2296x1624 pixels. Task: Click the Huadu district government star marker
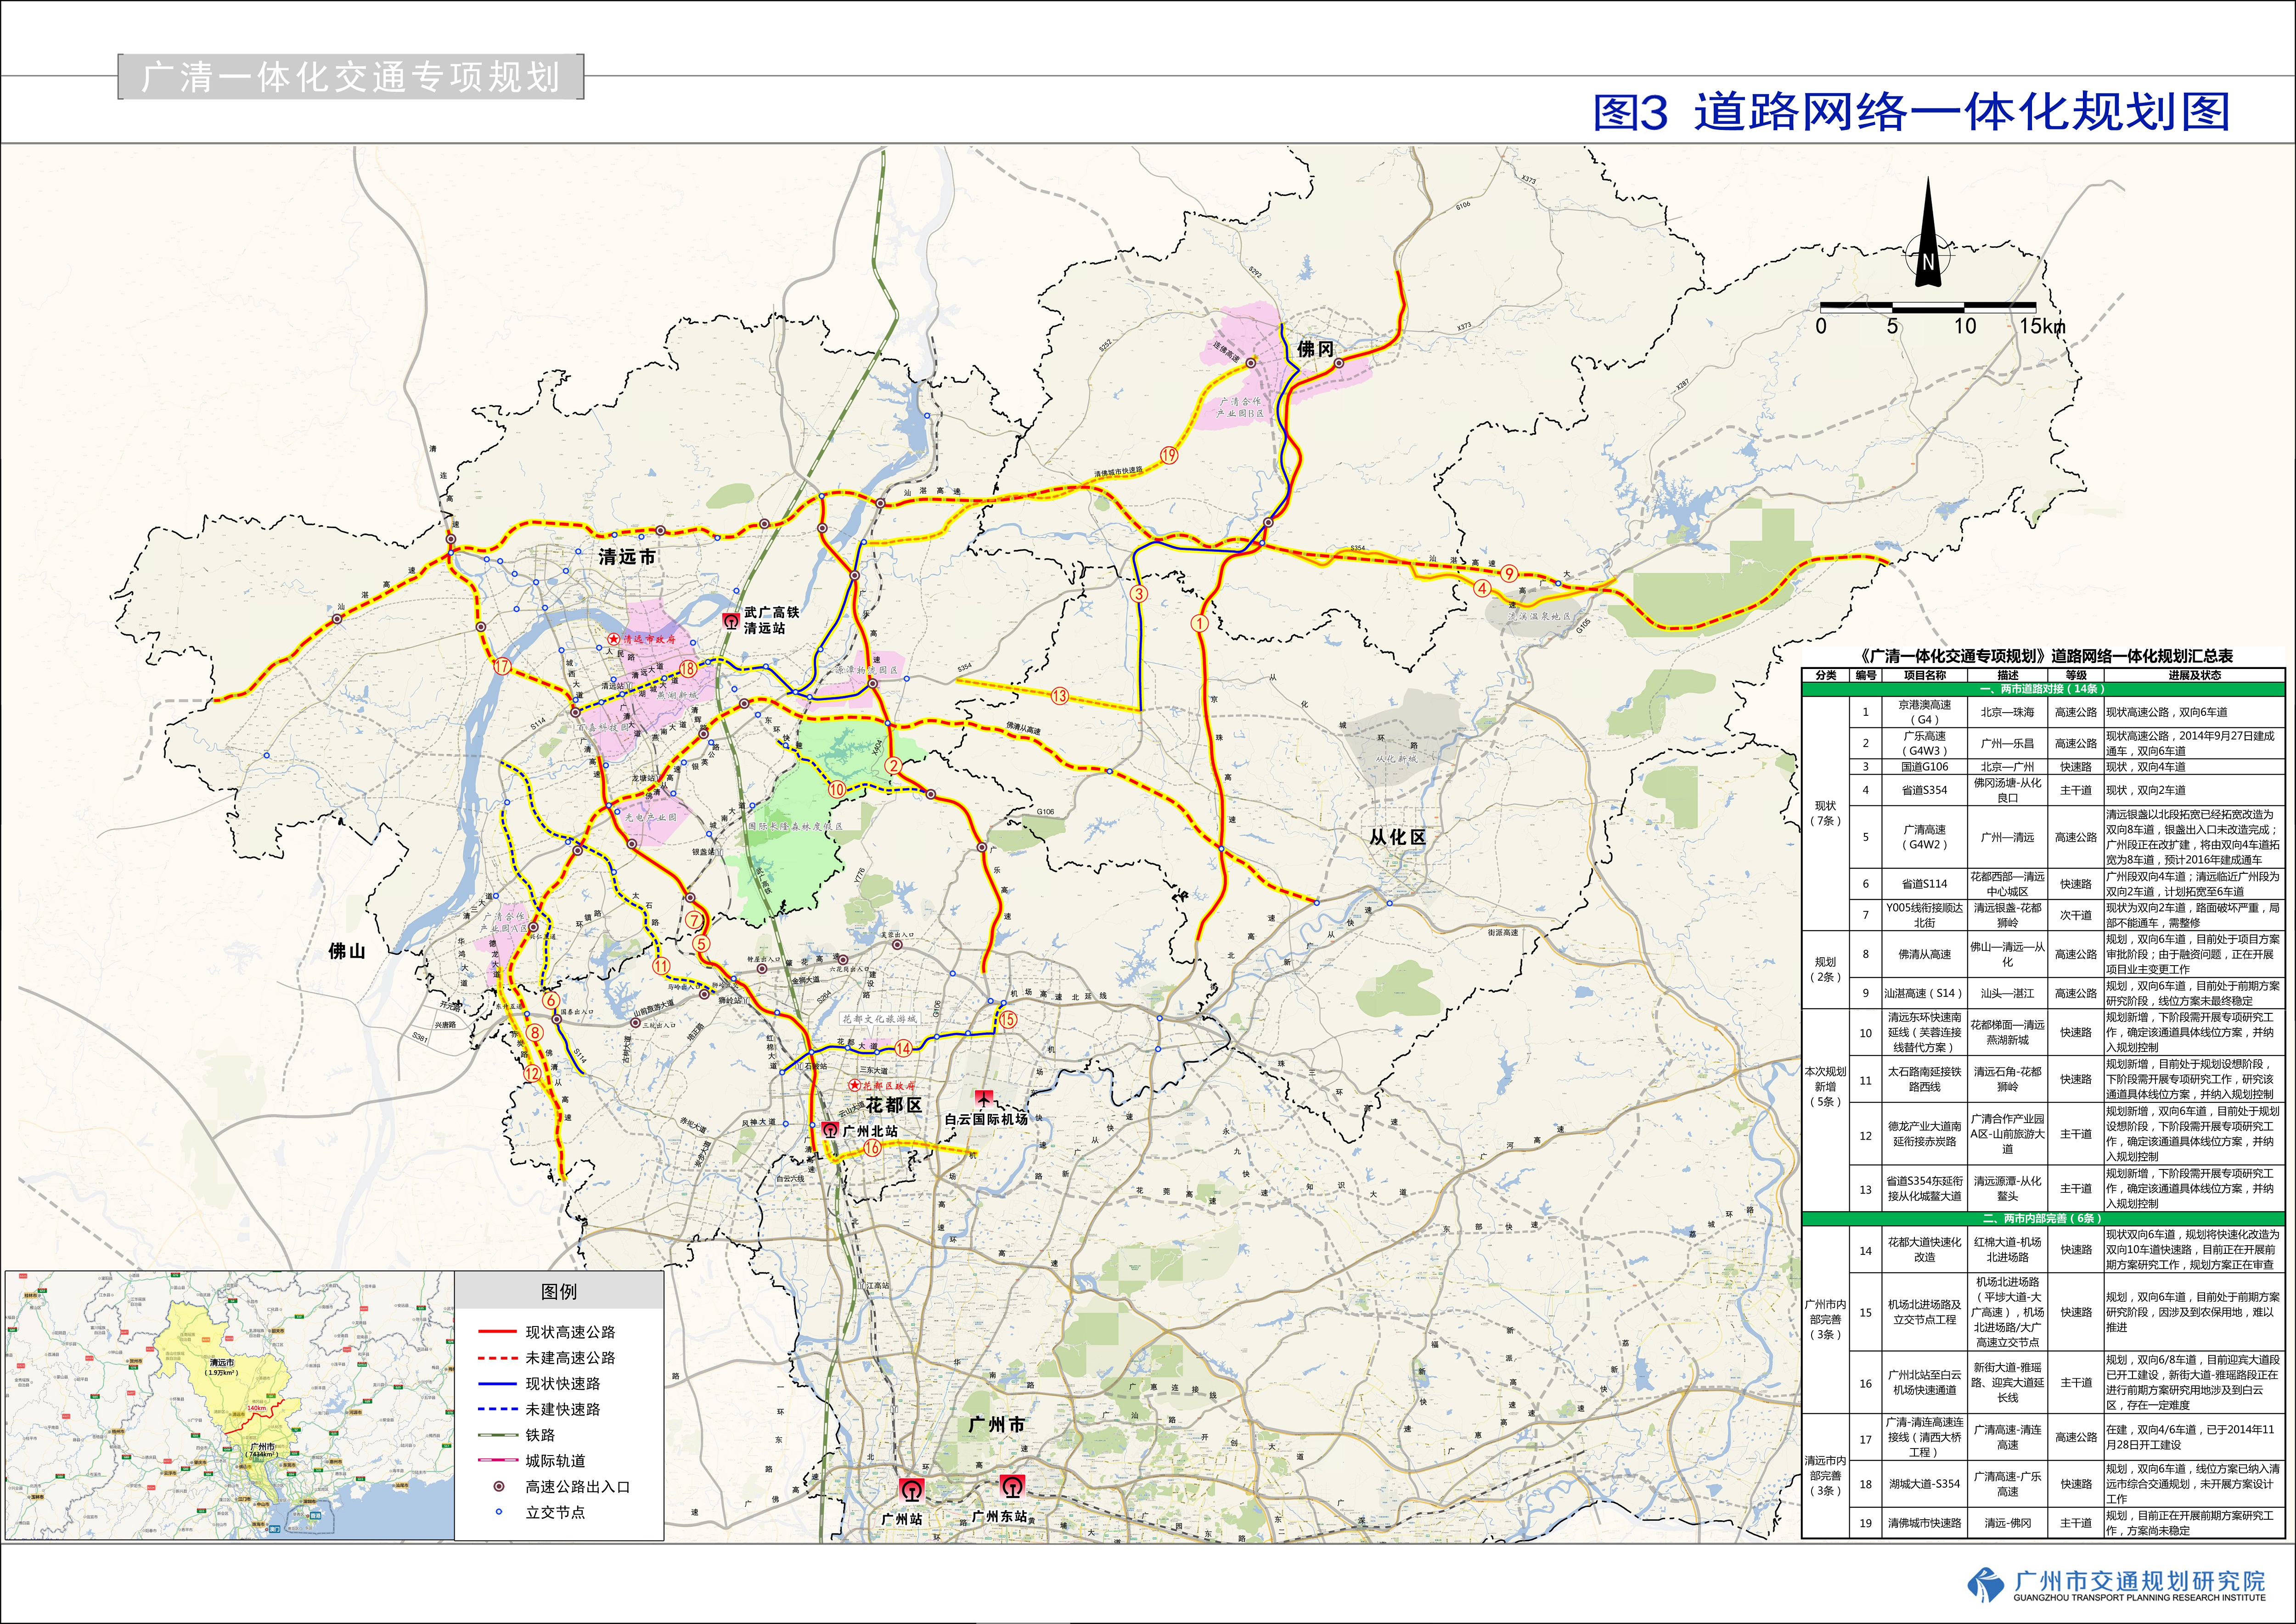click(x=854, y=1085)
